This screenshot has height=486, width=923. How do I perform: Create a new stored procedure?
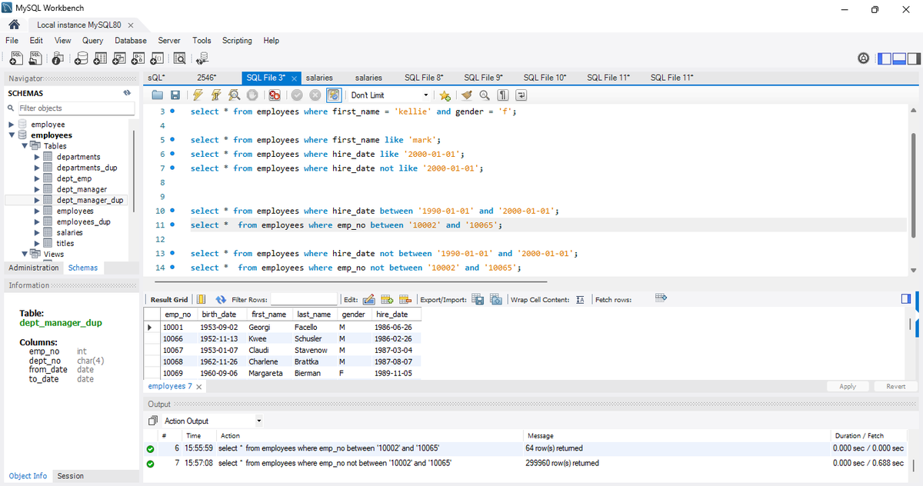(x=138, y=58)
